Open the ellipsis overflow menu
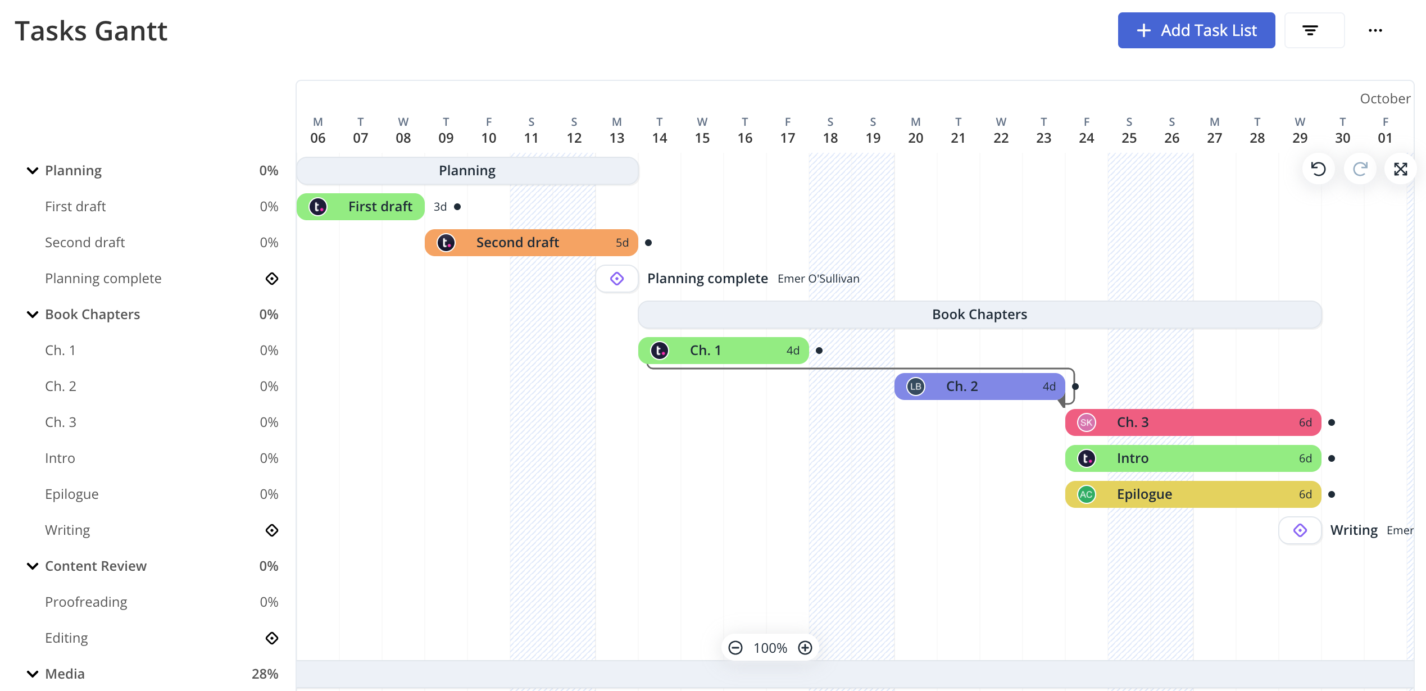 tap(1375, 30)
